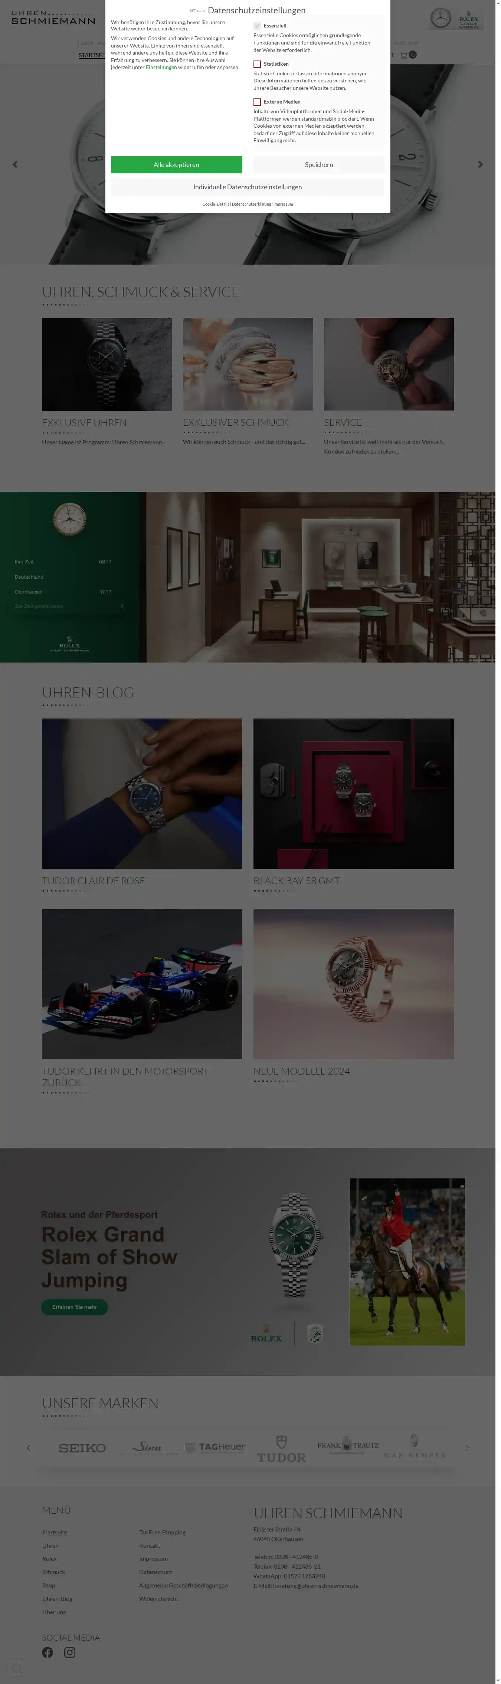Open Individuelle Datenschutzeinstellungen
The image size is (501, 1684).
point(248,187)
